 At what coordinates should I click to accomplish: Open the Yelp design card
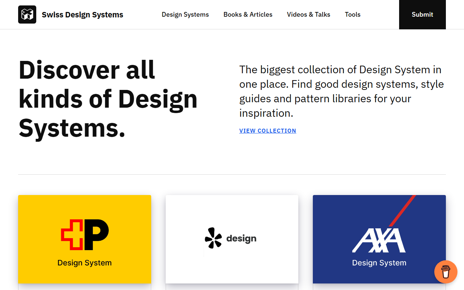232,239
